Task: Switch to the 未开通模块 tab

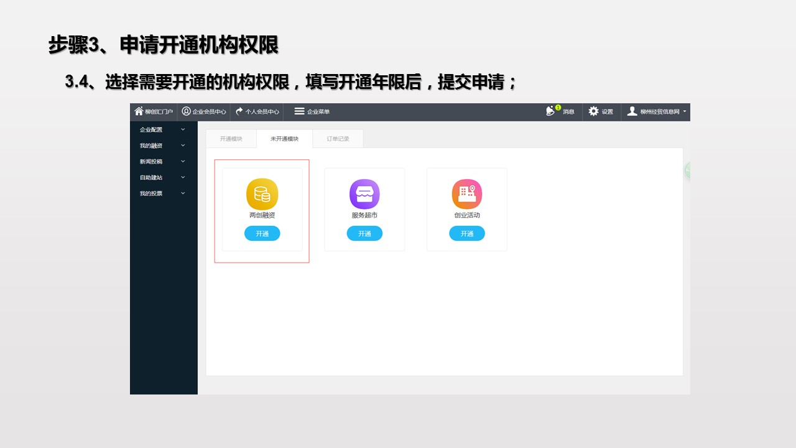Action: pyautogui.click(x=284, y=139)
